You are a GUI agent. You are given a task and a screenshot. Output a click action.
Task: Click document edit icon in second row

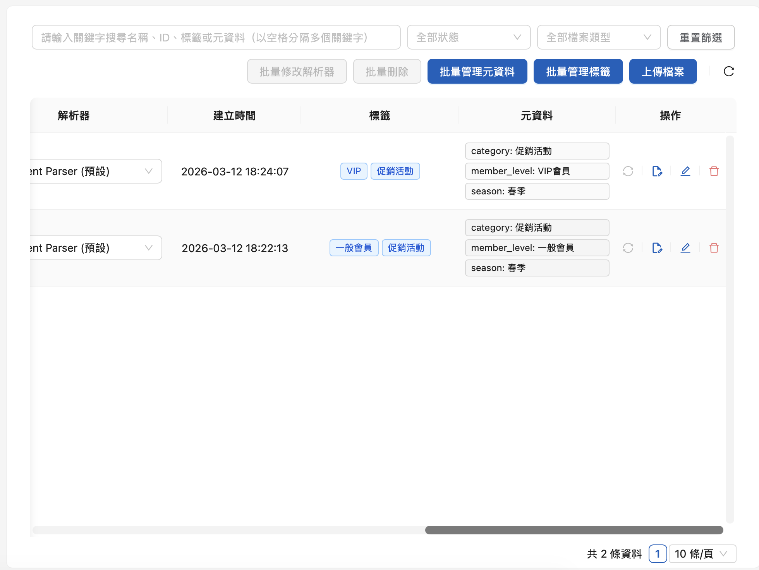657,248
